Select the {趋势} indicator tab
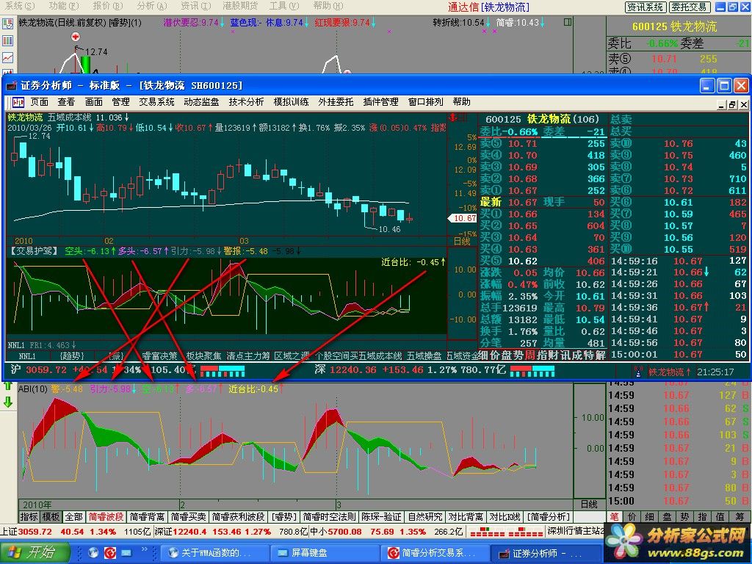 coord(73,356)
